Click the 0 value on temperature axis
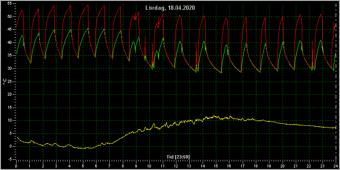 click(11, 146)
